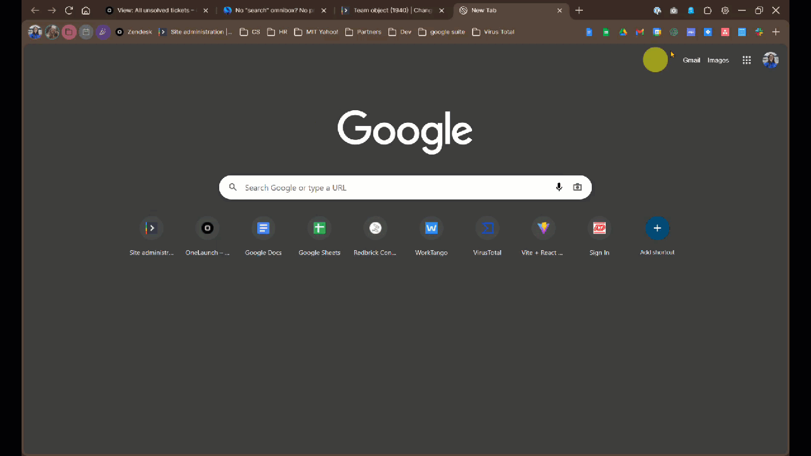811x456 pixels.
Task: Start voice search with microphone
Action: coord(559,187)
